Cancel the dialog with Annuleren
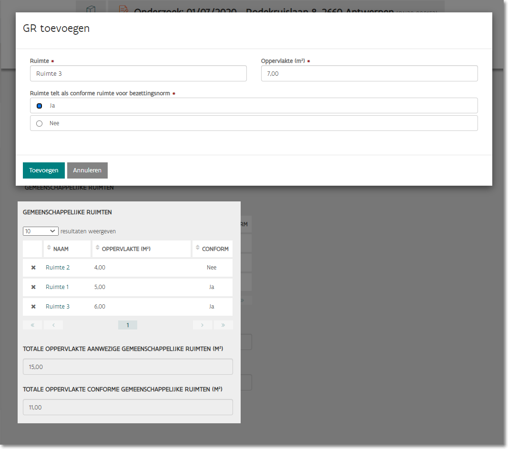This screenshot has width=508, height=449. pyautogui.click(x=87, y=170)
